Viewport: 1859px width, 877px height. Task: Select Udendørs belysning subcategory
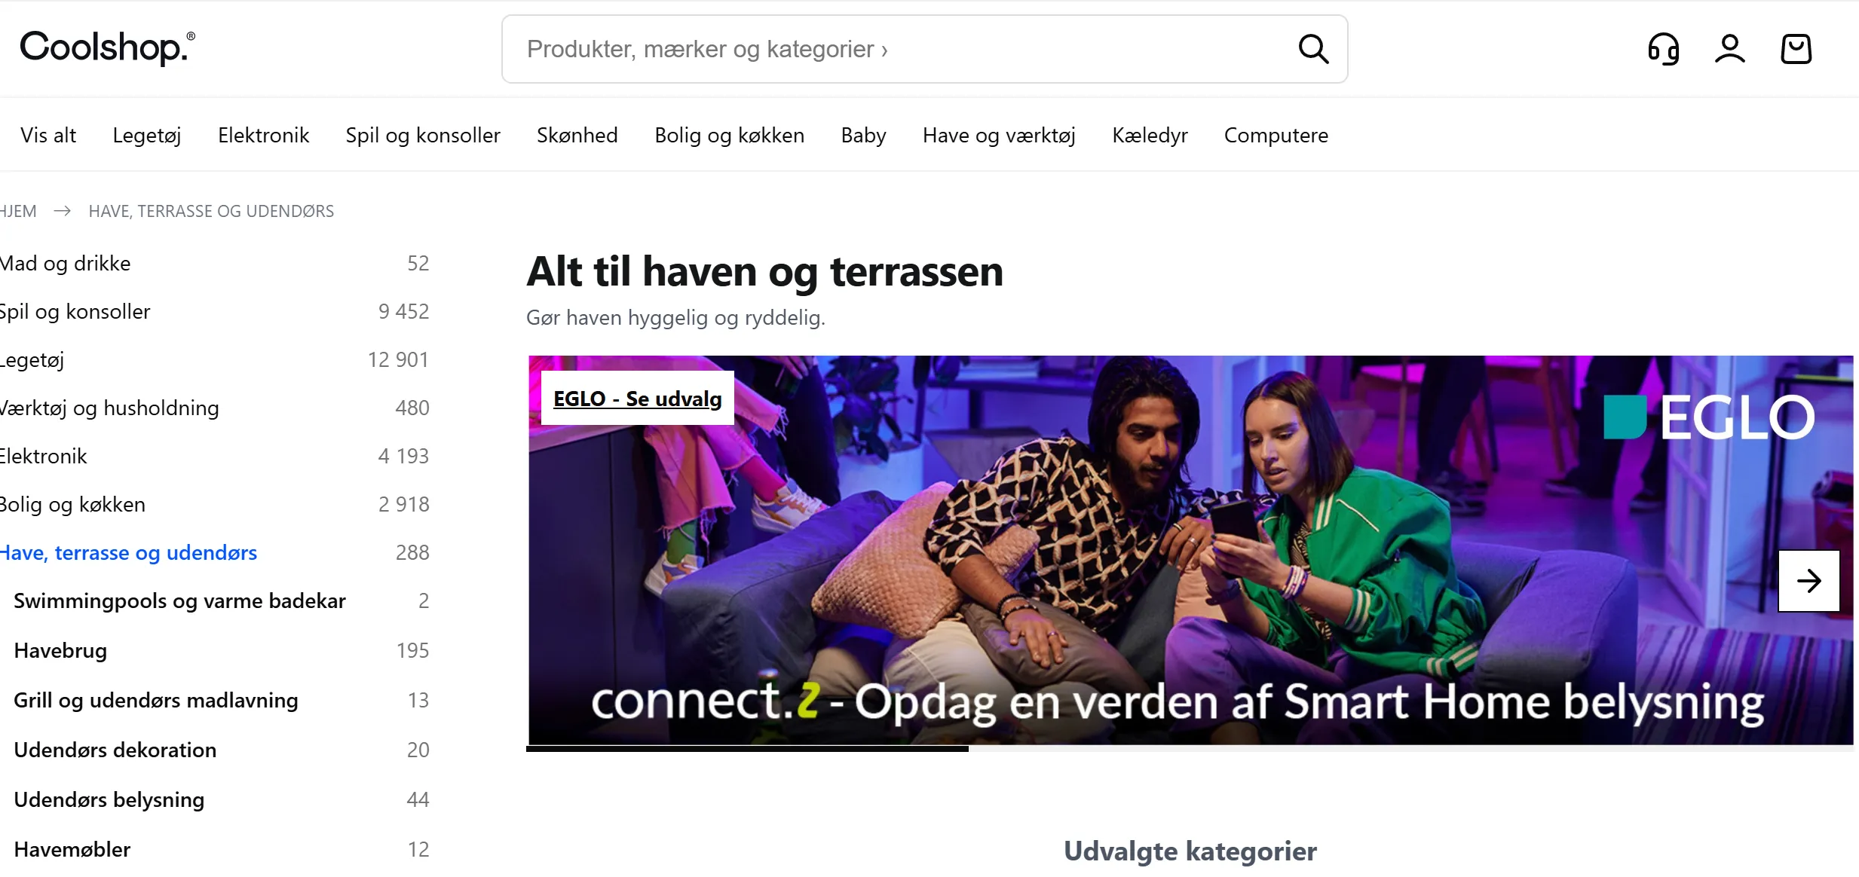(109, 799)
